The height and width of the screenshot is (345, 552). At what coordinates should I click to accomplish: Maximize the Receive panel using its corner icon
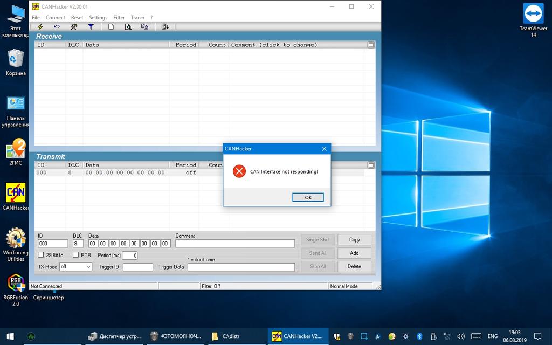pos(371,45)
